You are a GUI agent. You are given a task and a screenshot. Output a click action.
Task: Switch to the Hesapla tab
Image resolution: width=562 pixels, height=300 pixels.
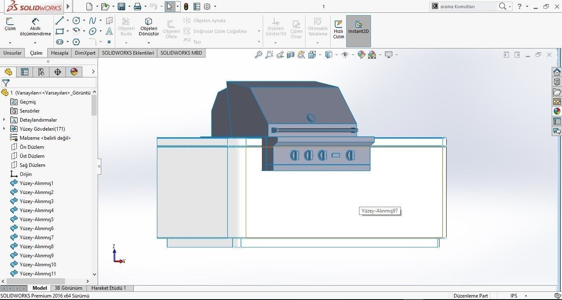click(60, 53)
